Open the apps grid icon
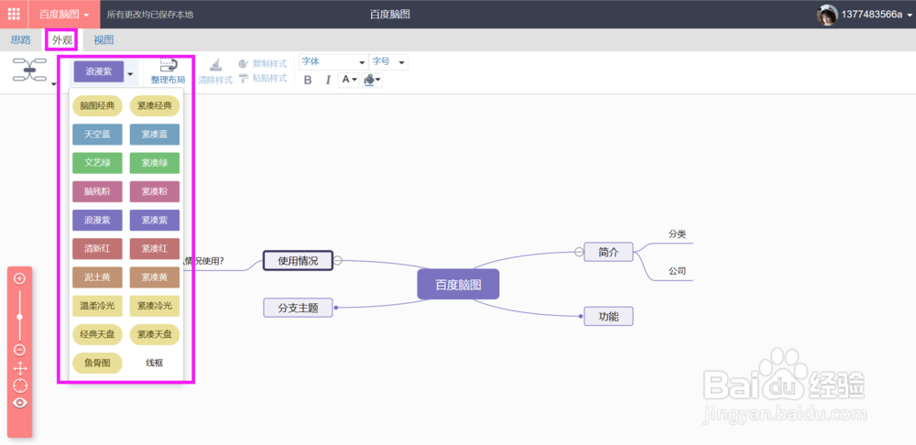The width and height of the screenshot is (916, 445). pyautogui.click(x=14, y=14)
